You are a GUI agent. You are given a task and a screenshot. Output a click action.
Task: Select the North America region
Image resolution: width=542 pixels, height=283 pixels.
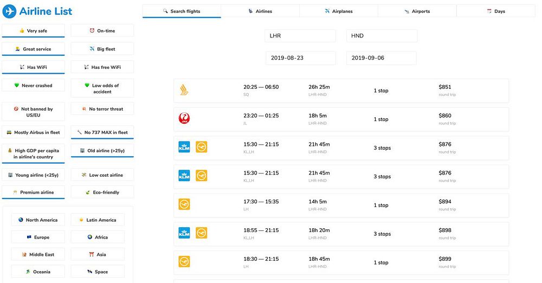(x=38, y=220)
